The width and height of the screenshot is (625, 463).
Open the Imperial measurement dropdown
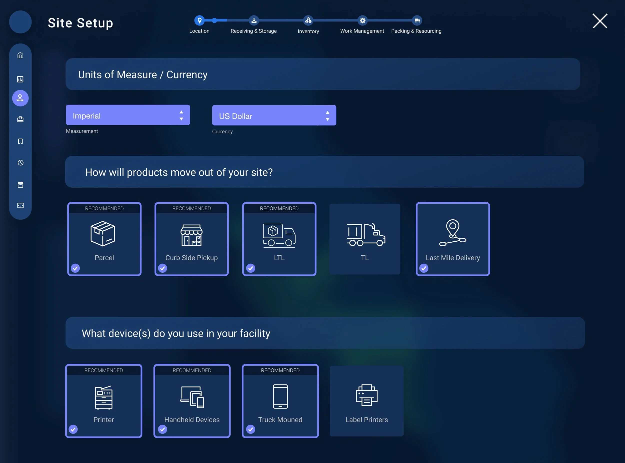(x=128, y=115)
